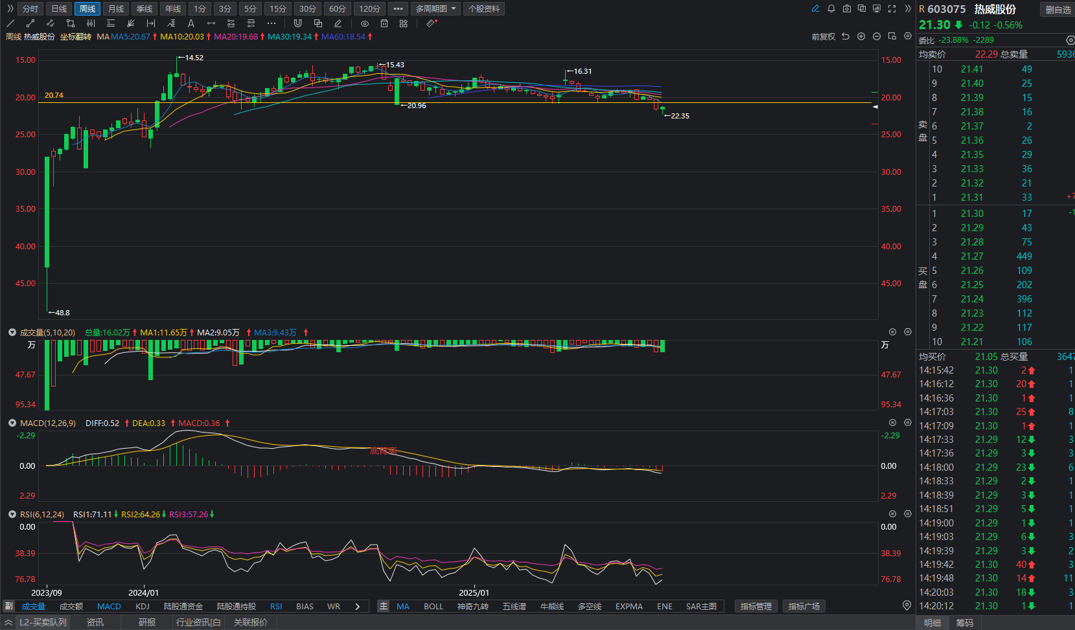Open the 多周期图 dropdown
1075x630 pixels.
click(x=435, y=8)
